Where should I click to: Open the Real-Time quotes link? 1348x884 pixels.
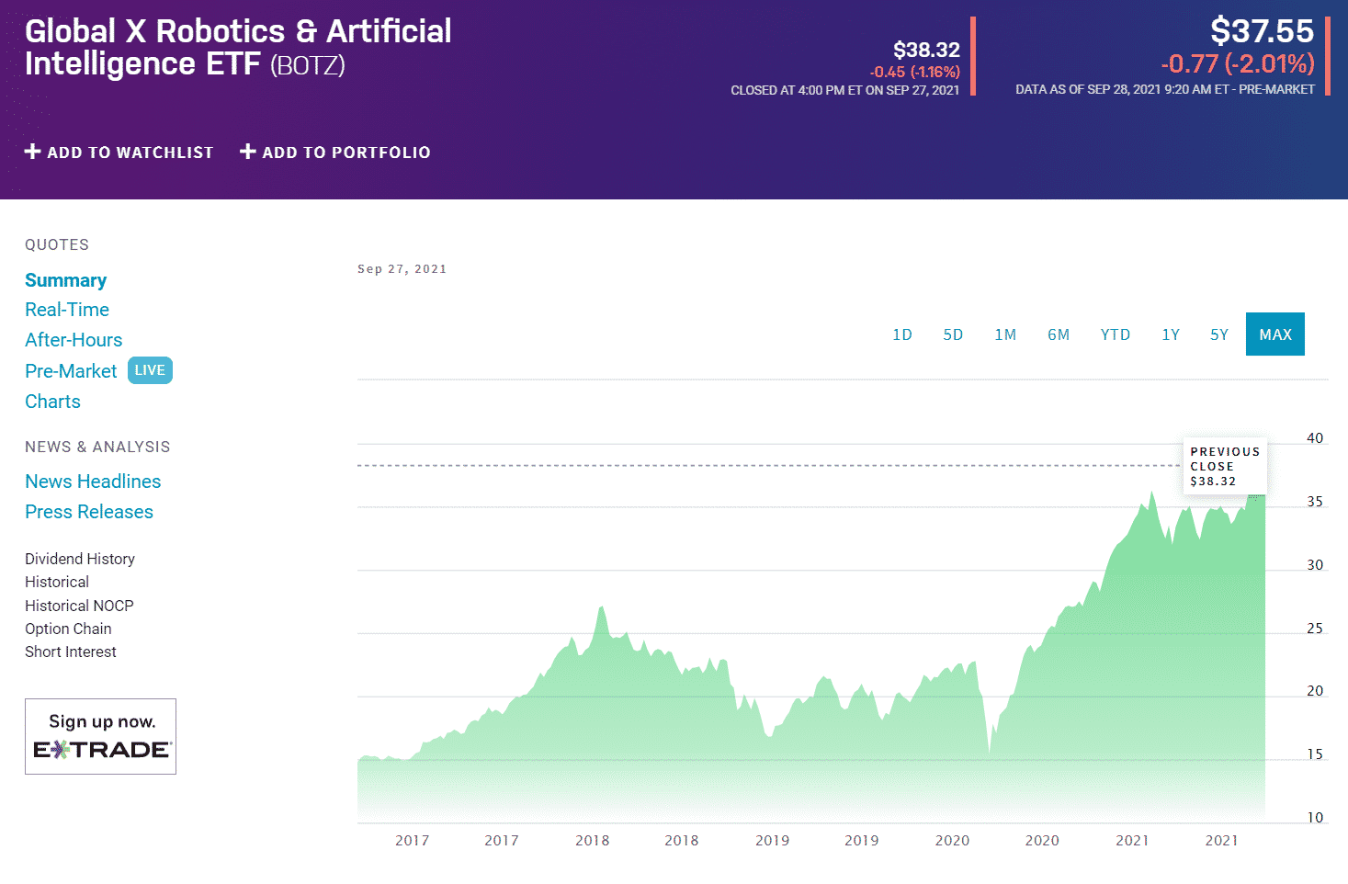tap(67, 310)
